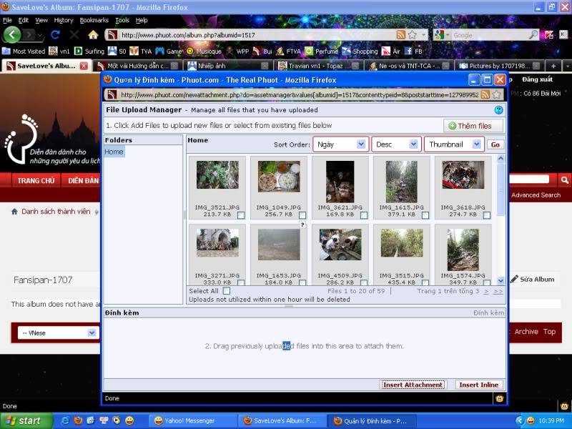The width and height of the screenshot is (572, 429).
Task: Open the Firefox File menu
Action: tap(7, 21)
